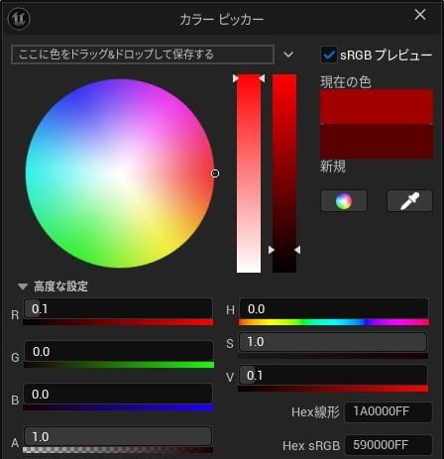Image resolution: width=444 pixels, height=459 pixels.
Task: Click the 現在の色 red swatch
Action: click(377, 106)
